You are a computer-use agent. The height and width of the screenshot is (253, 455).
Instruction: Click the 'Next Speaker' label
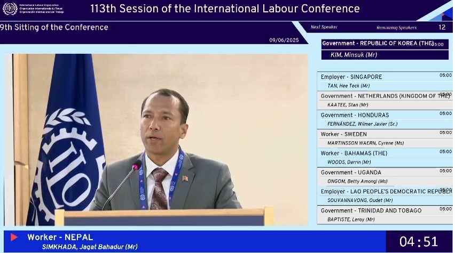324,27
